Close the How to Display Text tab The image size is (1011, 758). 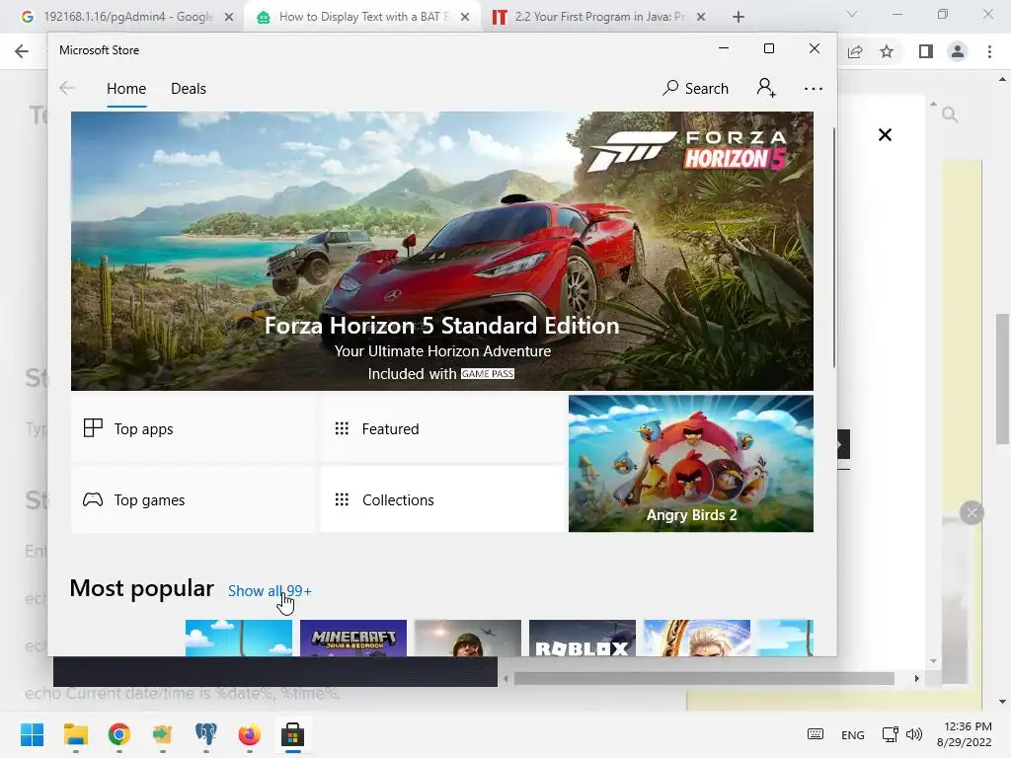[465, 18]
